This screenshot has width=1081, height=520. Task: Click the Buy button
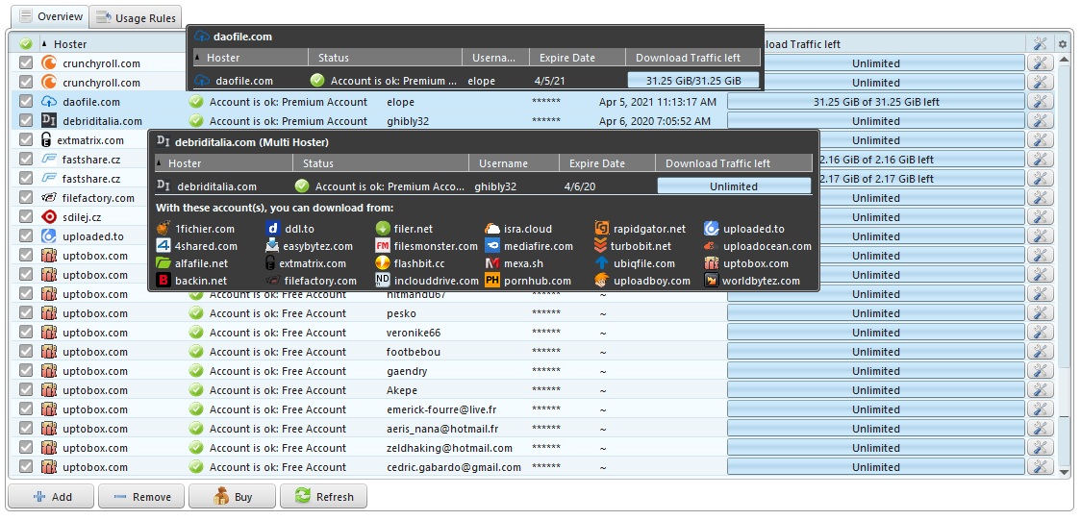[x=232, y=497]
